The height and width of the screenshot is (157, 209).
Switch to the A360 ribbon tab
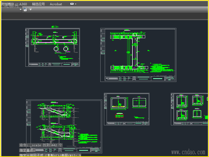point(23,4)
